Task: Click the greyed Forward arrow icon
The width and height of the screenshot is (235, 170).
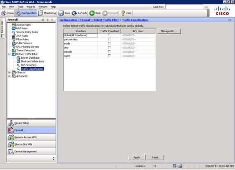Action: (x=105, y=13)
